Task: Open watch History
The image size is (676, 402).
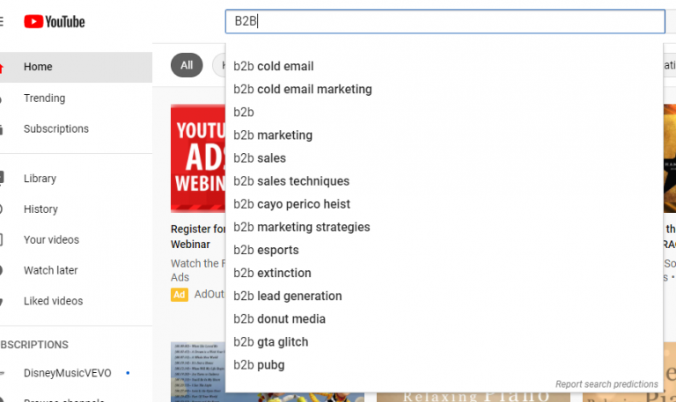Action: [76, 209]
